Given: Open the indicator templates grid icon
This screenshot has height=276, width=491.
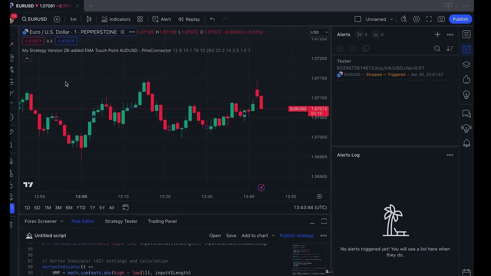Looking at the screenshot, I should (140, 19).
